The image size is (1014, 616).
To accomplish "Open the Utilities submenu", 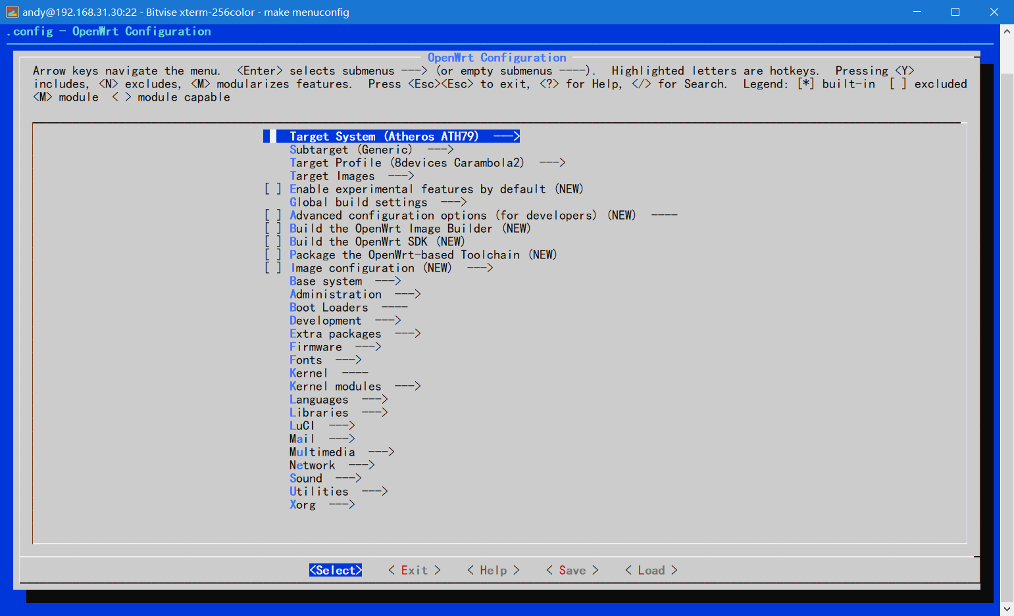I will [x=339, y=491].
